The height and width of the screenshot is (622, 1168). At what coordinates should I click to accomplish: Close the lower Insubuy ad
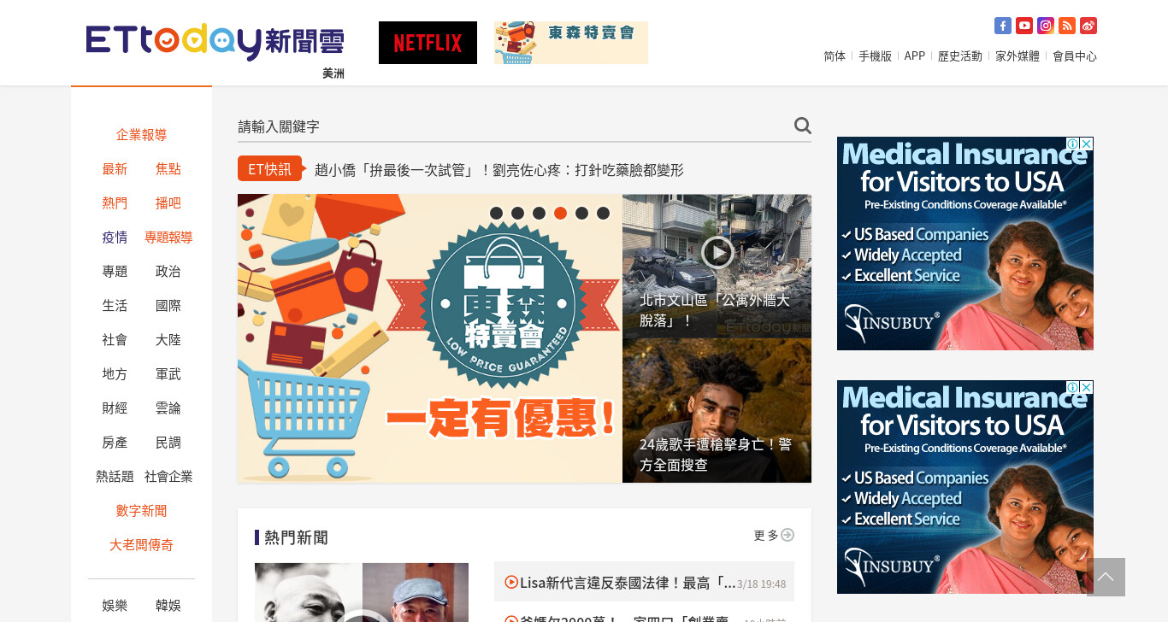tap(1087, 387)
